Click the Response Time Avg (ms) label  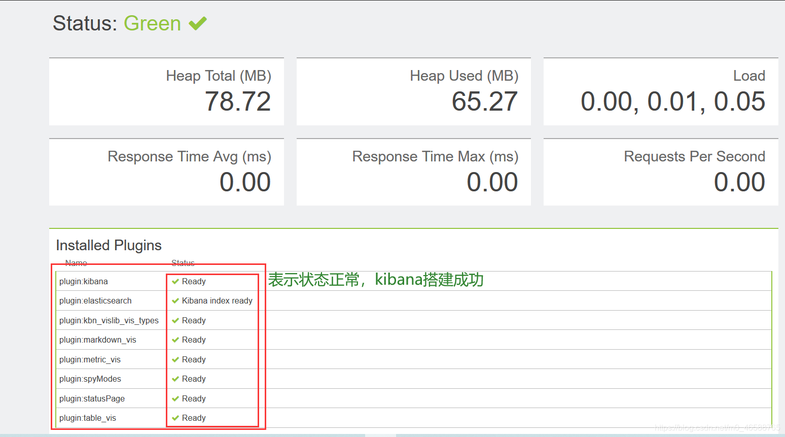point(189,156)
